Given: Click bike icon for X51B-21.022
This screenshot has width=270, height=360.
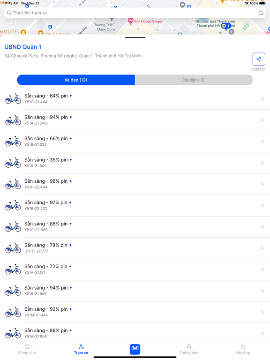Looking at the screenshot, I should click(x=13, y=142).
